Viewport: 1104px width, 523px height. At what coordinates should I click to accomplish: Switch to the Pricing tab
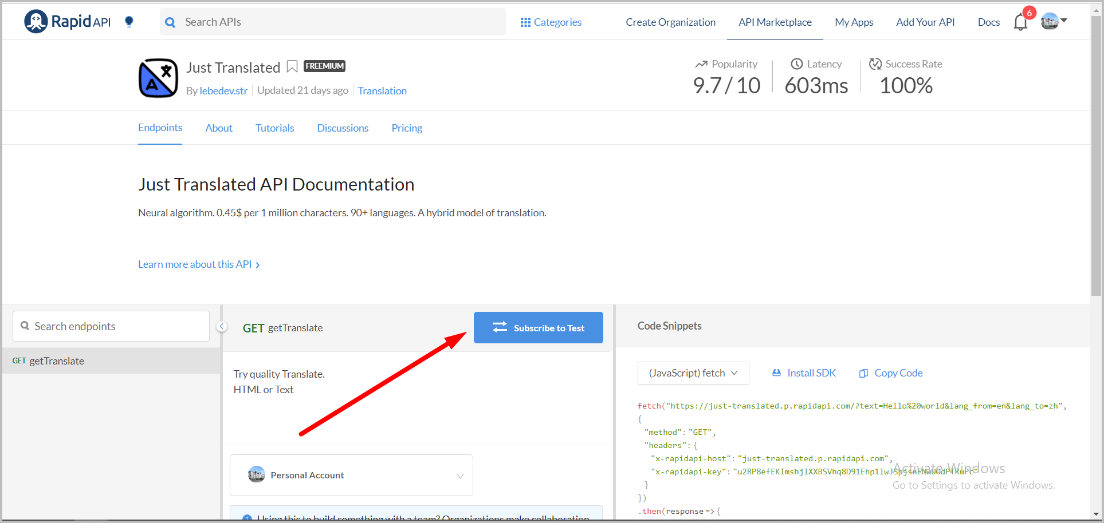point(407,128)
